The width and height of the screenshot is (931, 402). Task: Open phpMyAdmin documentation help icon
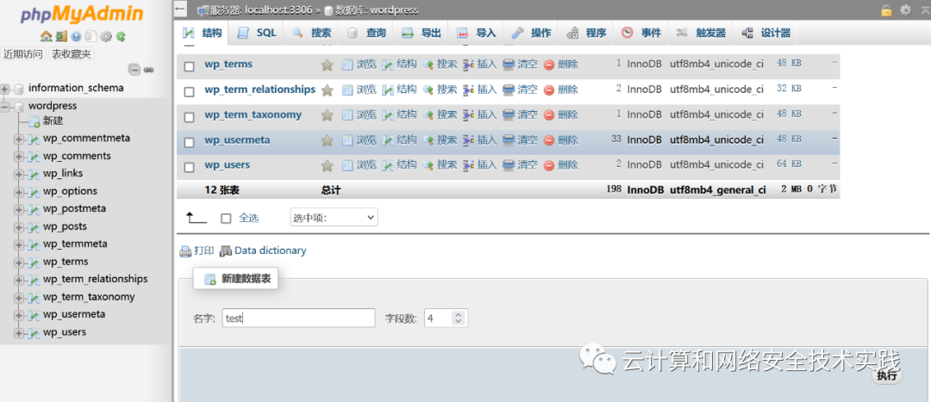pyautogui.click(x=76, y=36)
